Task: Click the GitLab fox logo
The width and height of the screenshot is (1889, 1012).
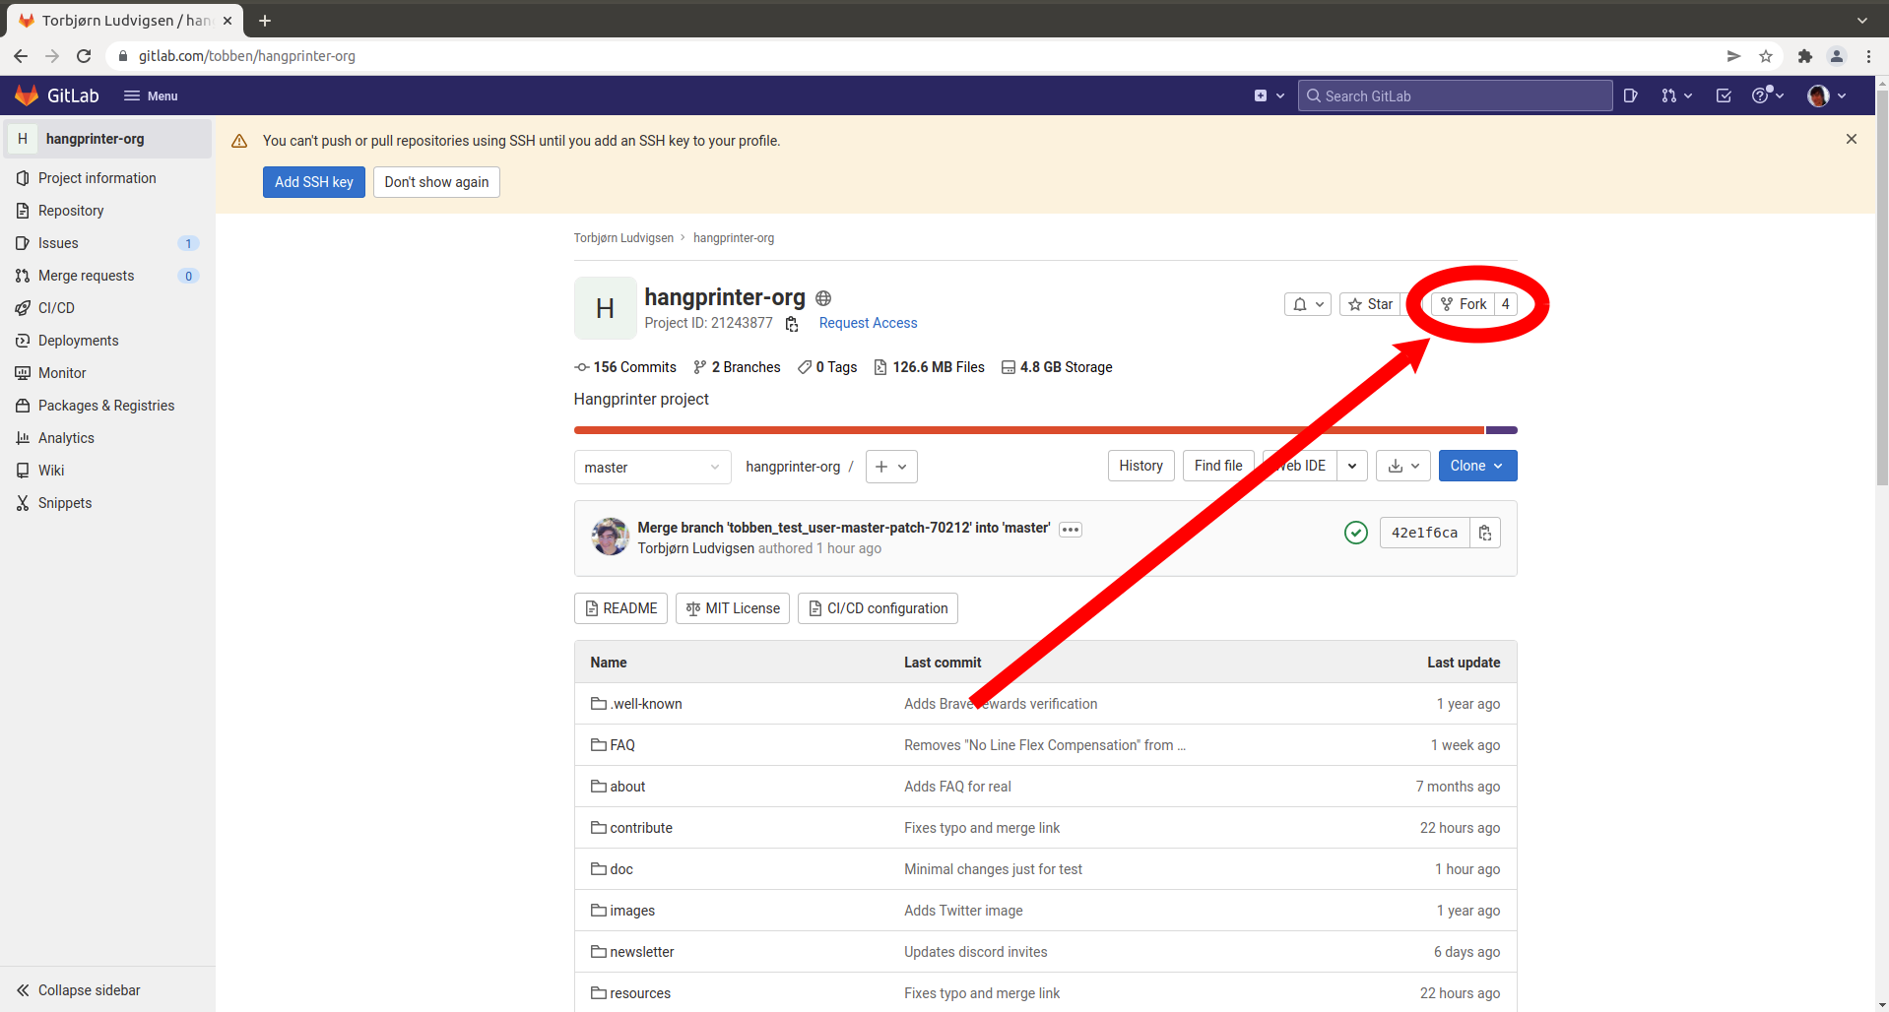Action: click(27, 95)
